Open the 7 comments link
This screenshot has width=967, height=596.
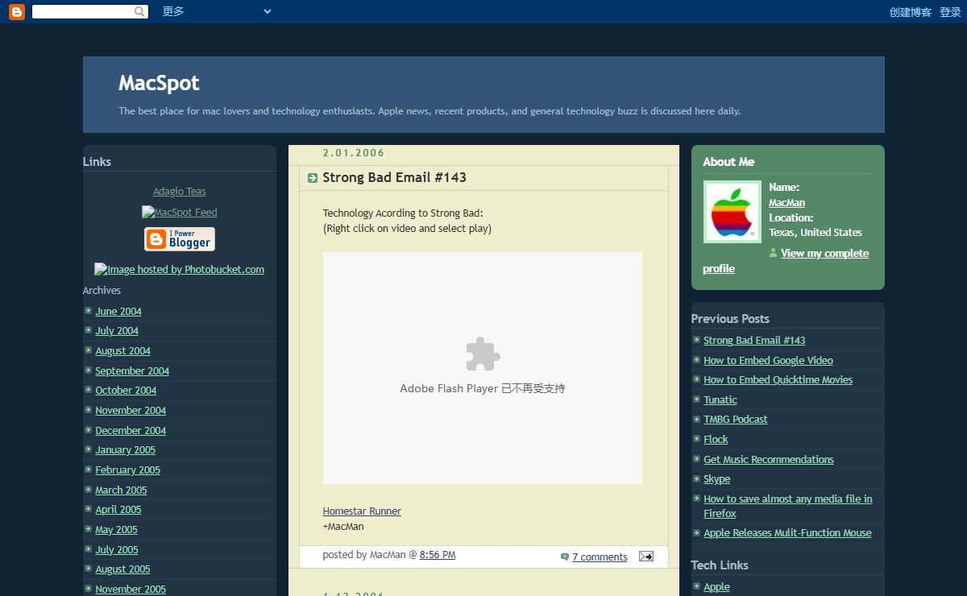(x=600, y=557)
